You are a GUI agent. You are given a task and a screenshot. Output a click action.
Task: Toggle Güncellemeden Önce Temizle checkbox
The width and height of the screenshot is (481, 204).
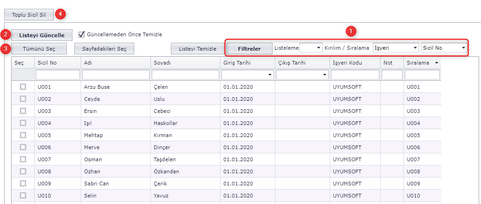[82, 34]
